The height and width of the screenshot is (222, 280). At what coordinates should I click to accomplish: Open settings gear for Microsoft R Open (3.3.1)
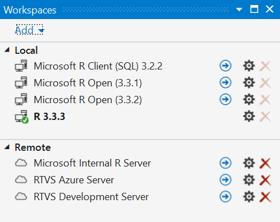(249, 82)
